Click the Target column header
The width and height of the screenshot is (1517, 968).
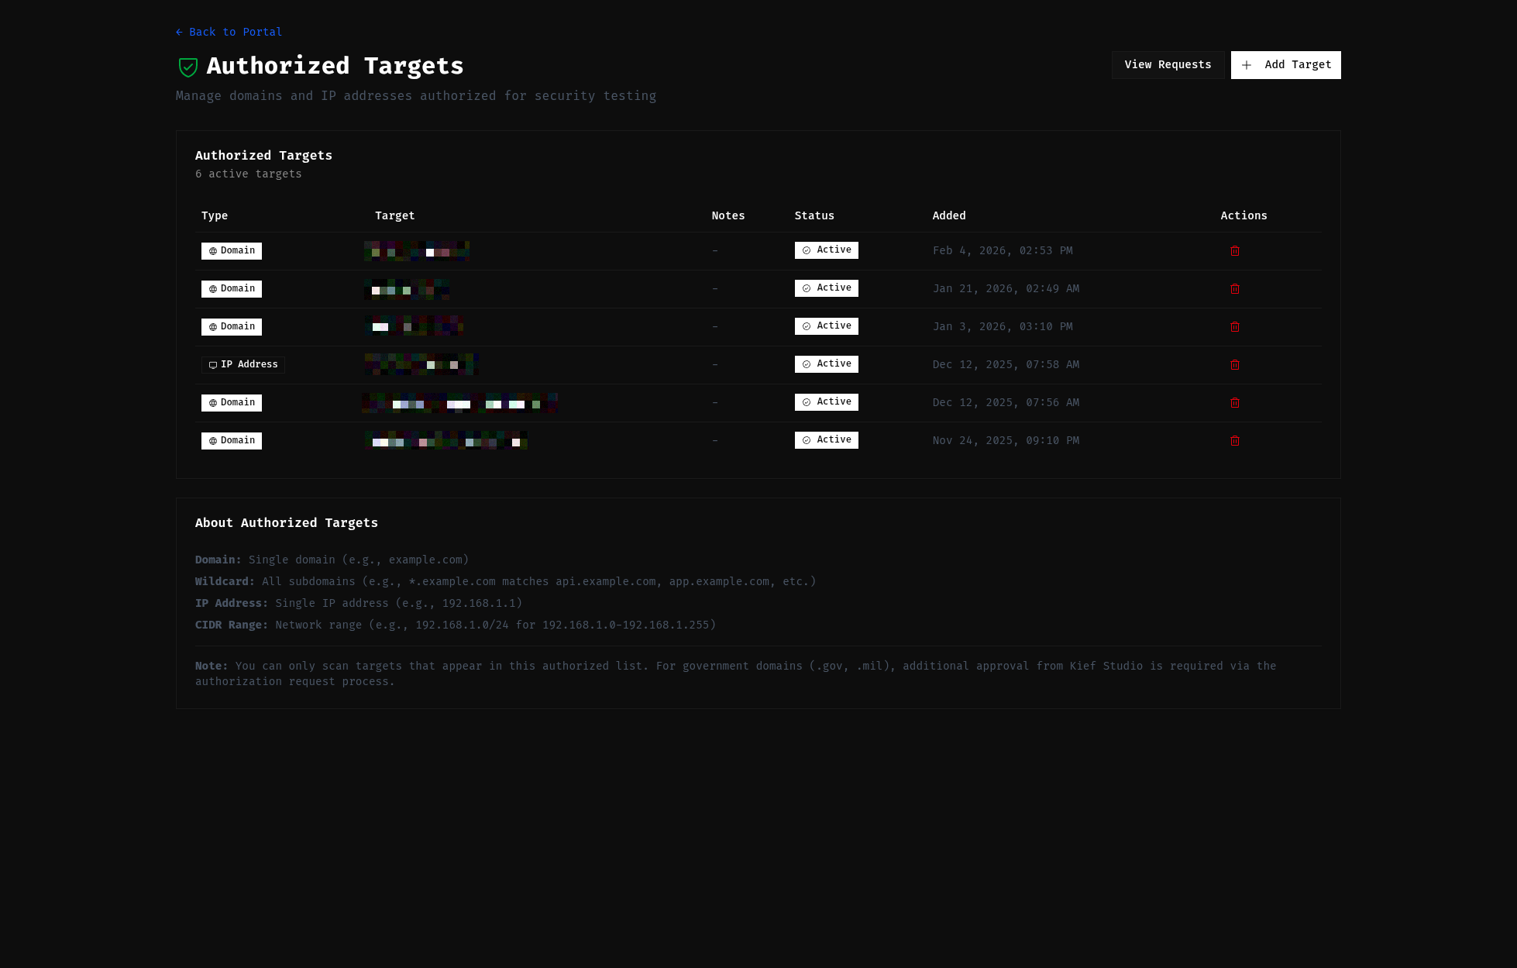click(394, 215)
